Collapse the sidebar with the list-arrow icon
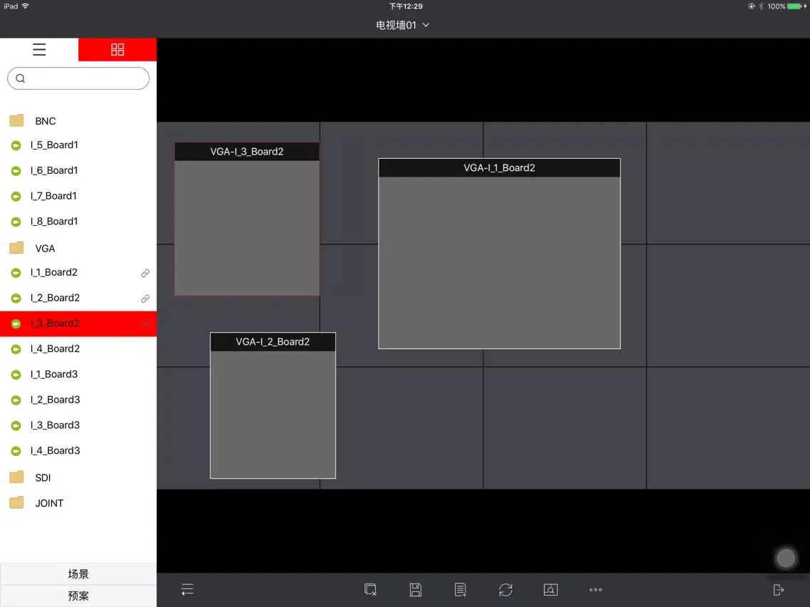This screenshot has width=810, height=607. 188,589
